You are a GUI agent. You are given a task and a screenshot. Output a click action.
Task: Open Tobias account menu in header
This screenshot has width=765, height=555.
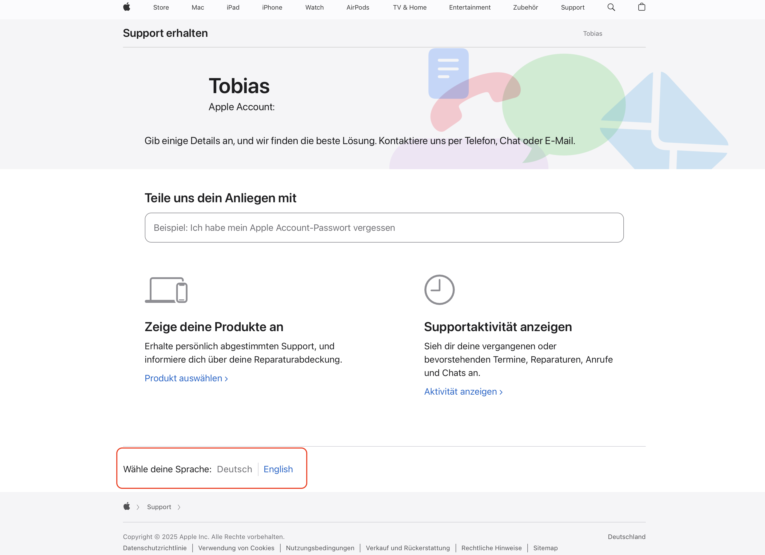pos(592,33)
